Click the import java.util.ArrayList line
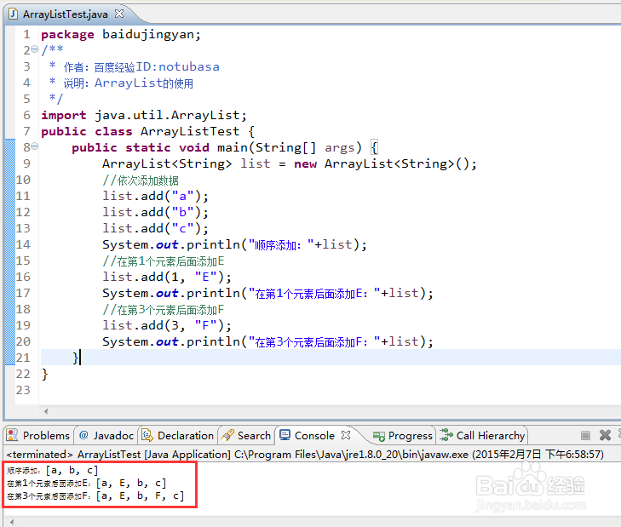 coord(144,115)
